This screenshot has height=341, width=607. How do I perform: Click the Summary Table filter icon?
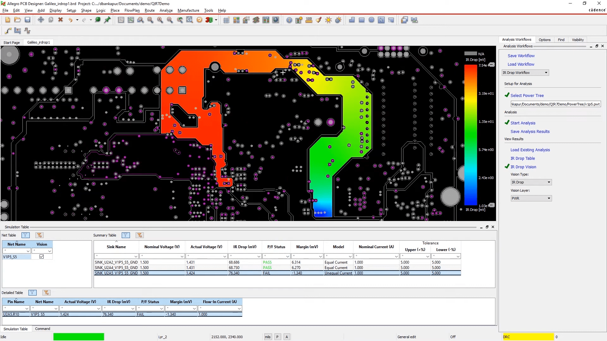coord(126,235)
